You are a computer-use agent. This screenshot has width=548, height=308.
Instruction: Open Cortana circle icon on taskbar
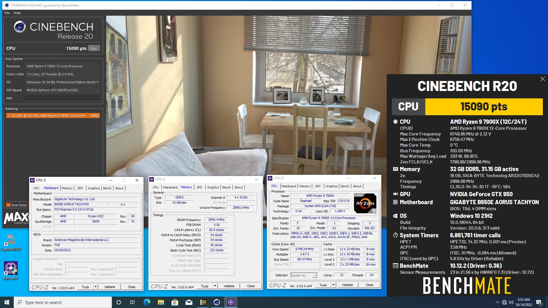119,302
